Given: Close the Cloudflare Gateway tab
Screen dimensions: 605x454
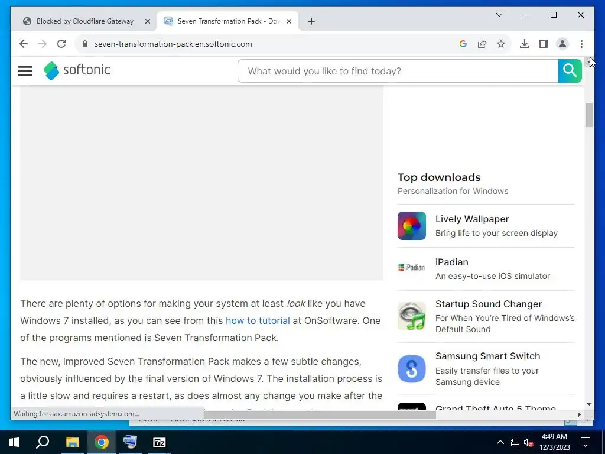Looking at the screenshot, I should point(147,21).
